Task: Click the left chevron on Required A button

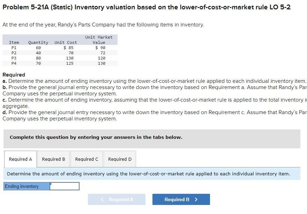Action: (x=102, y=199)
